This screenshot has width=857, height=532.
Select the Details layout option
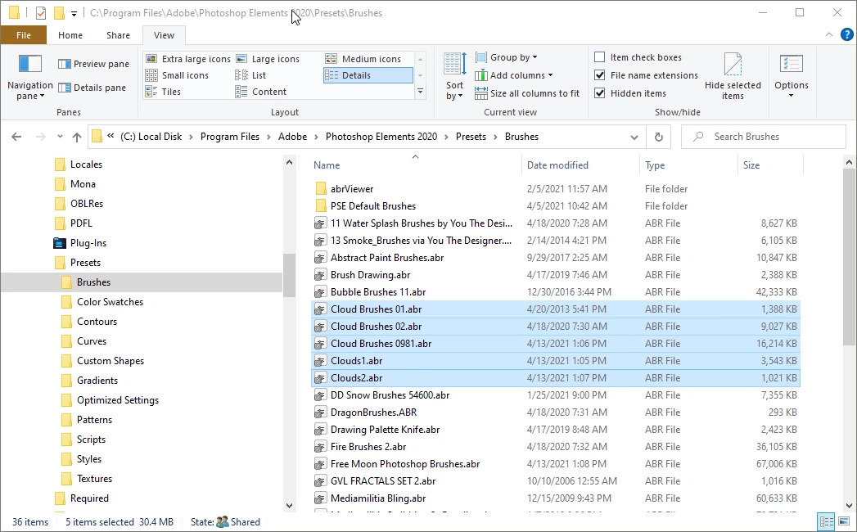[x=368, y=75]
